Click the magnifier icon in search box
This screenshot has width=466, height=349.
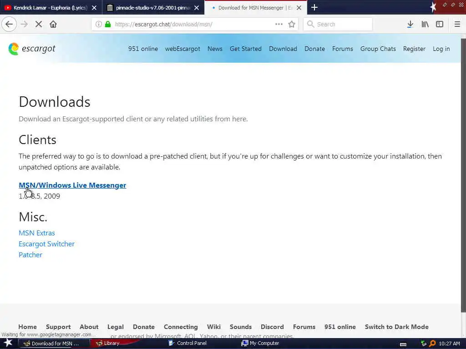pos(310,24)
